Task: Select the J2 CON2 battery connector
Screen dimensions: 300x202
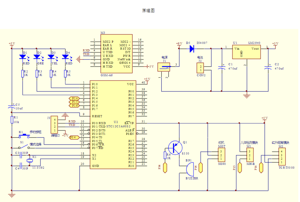Action: (x=200, y=68)
